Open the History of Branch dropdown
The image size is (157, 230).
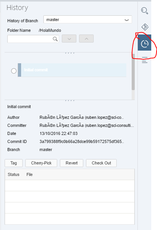88,20
